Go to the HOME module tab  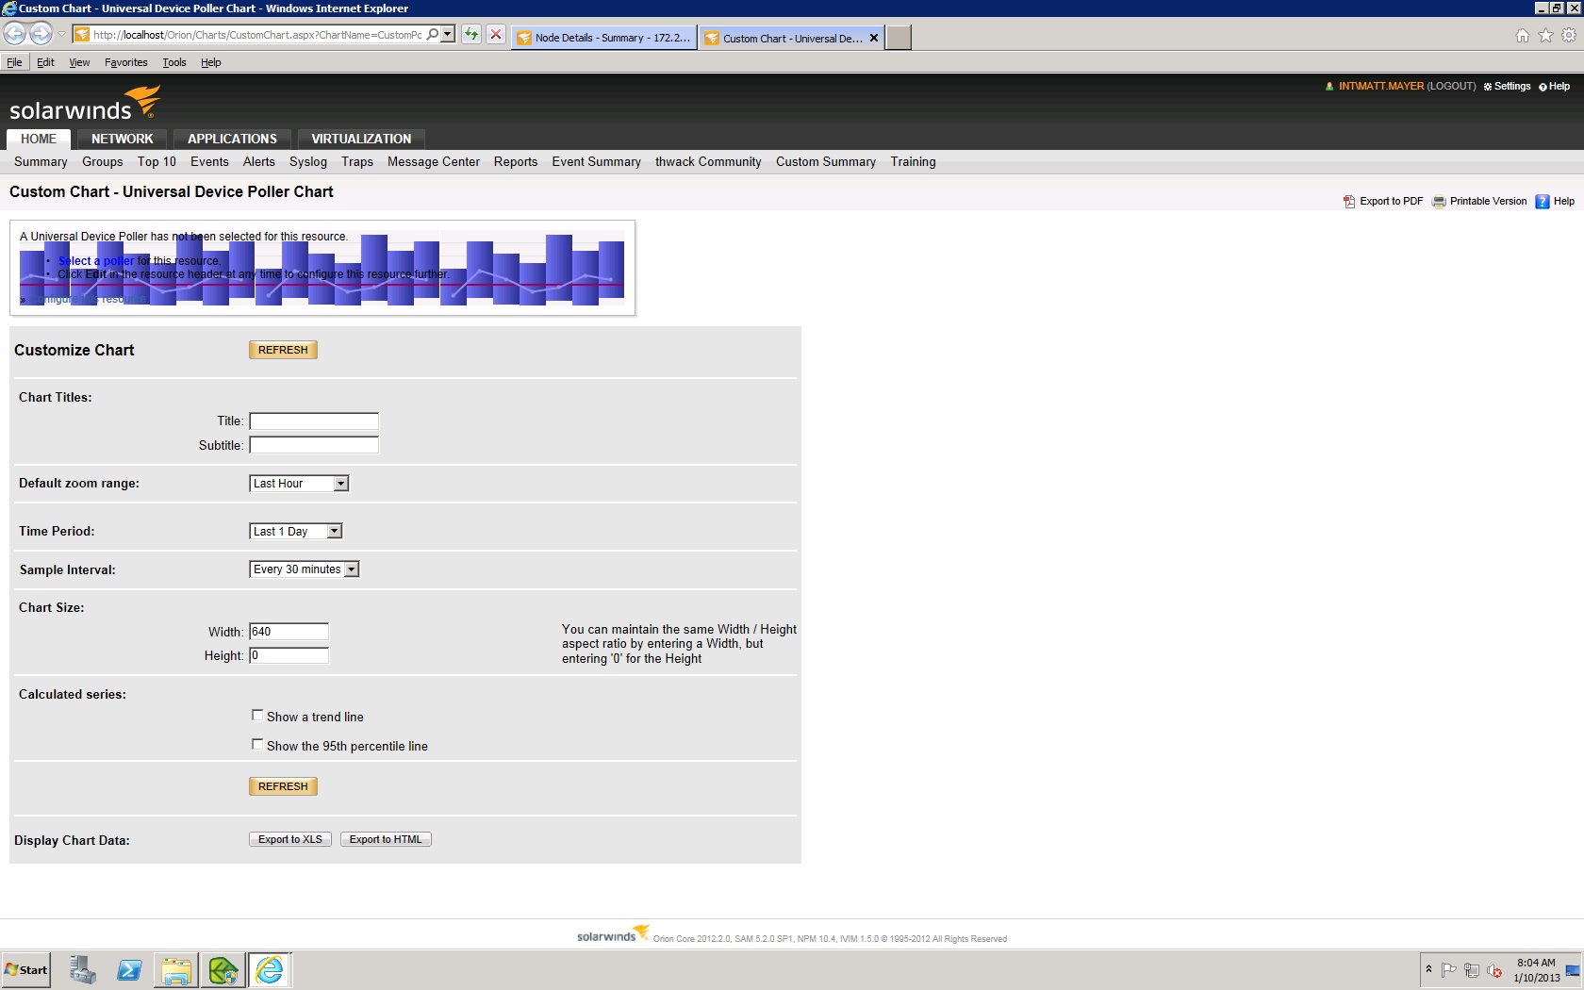click(39, 139)
